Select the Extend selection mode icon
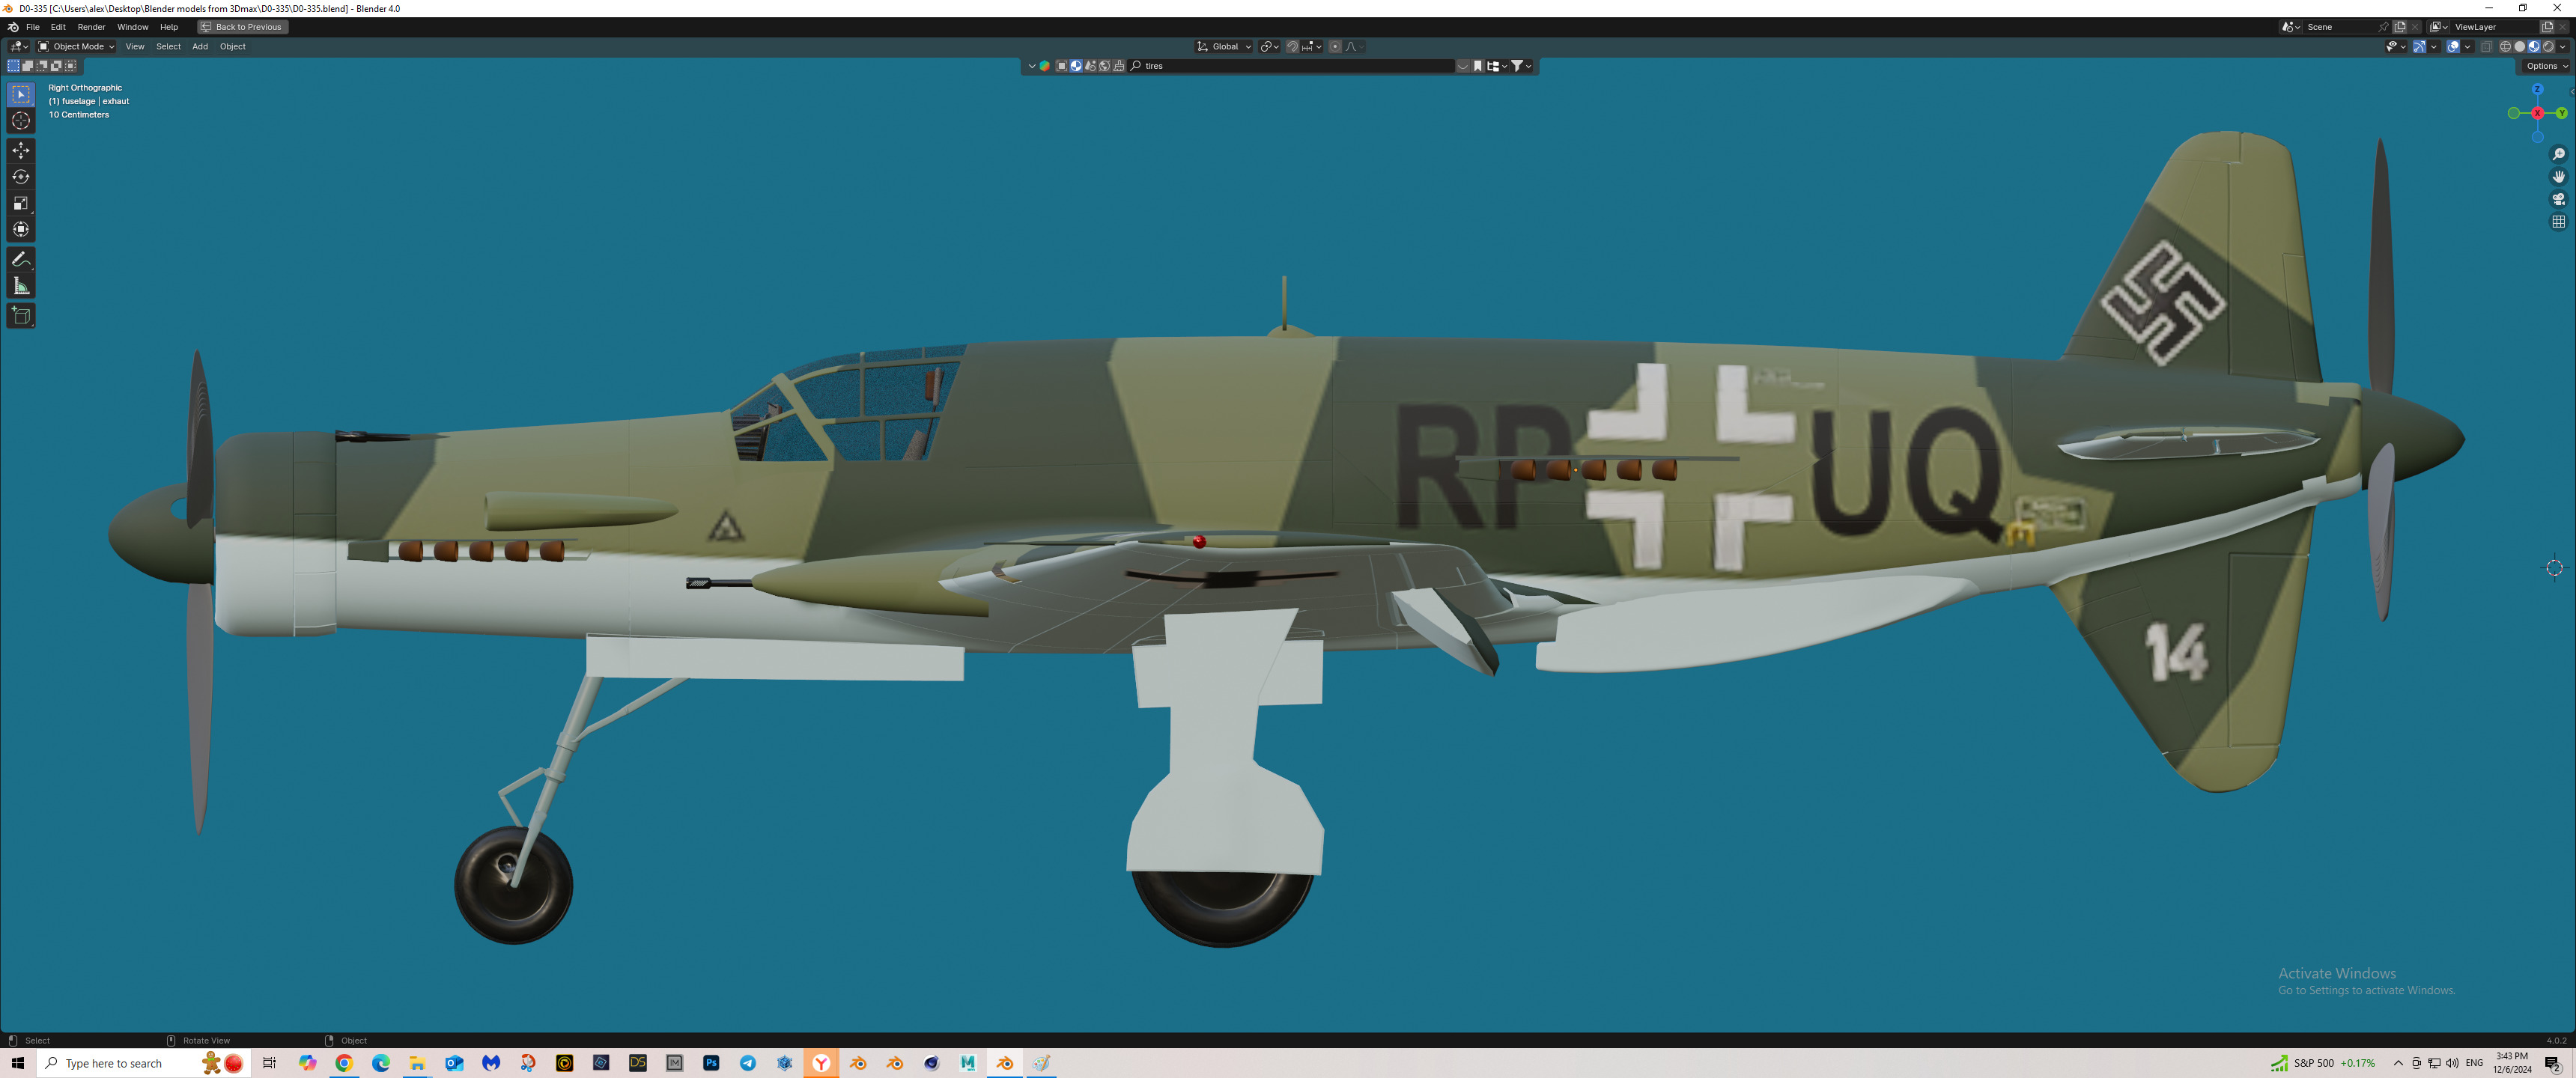The image size is (2576, 1078). pos(27,66)
